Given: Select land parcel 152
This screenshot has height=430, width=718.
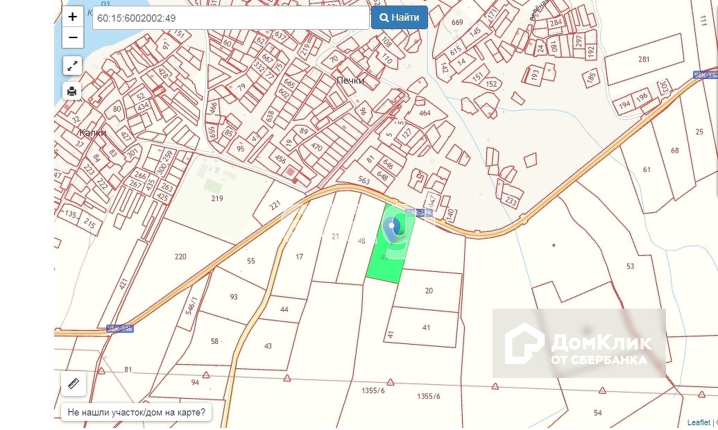Looking at the screenshot, I should tap(491, 84).
